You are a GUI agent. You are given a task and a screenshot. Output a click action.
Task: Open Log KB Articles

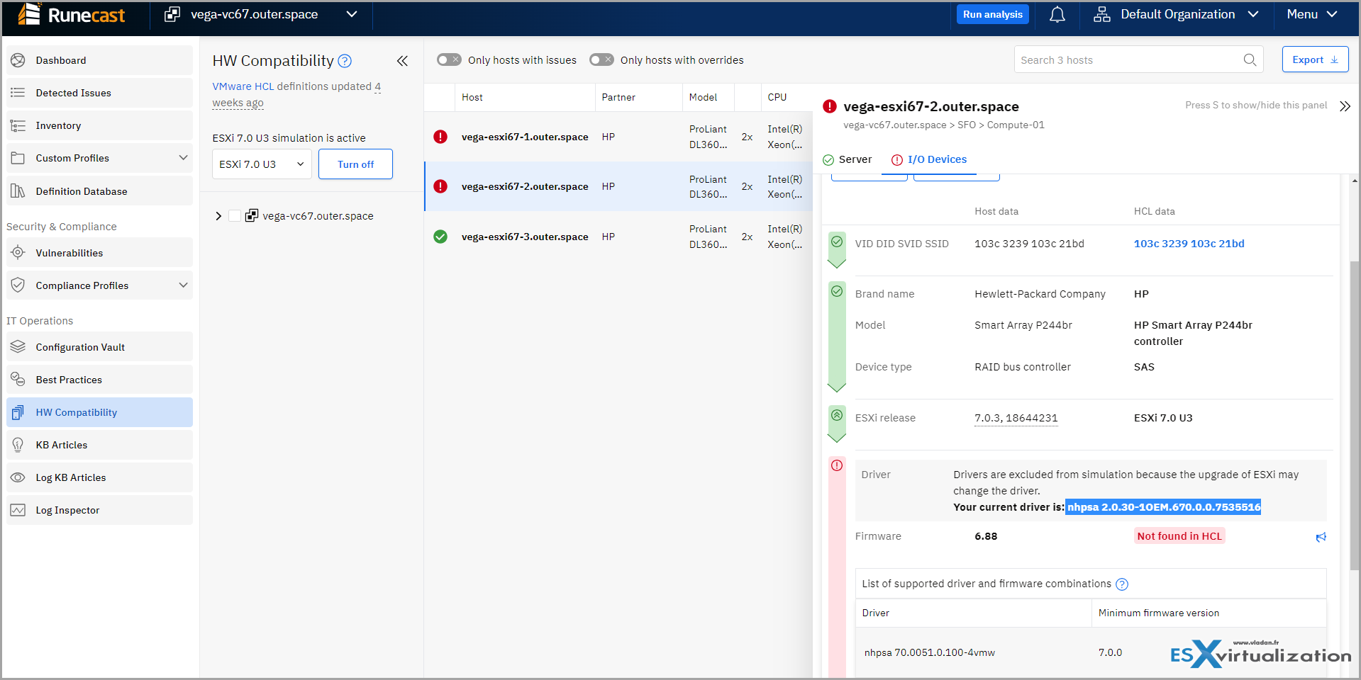pyautogui.click(x=99, y=477)
